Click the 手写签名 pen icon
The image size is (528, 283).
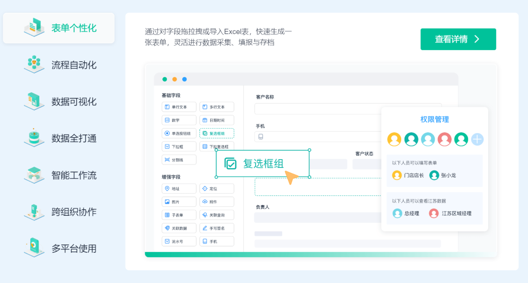coord(205,228)
